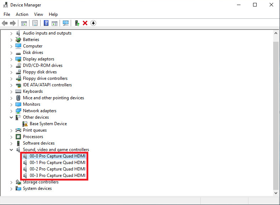Click the Base System Device warning icon
This screenshot has height=205, width=280.
[x=25, y=124]
